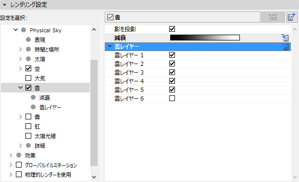The image size is (299, 182).
Task: Expand the 時間と場所 node
Action: click(x=21, y=50)
